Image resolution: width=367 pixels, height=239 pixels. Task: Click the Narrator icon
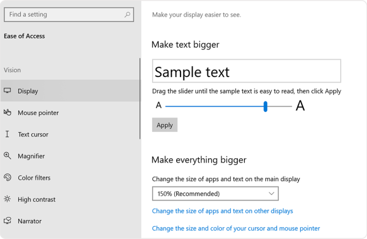tap(7, 221)
